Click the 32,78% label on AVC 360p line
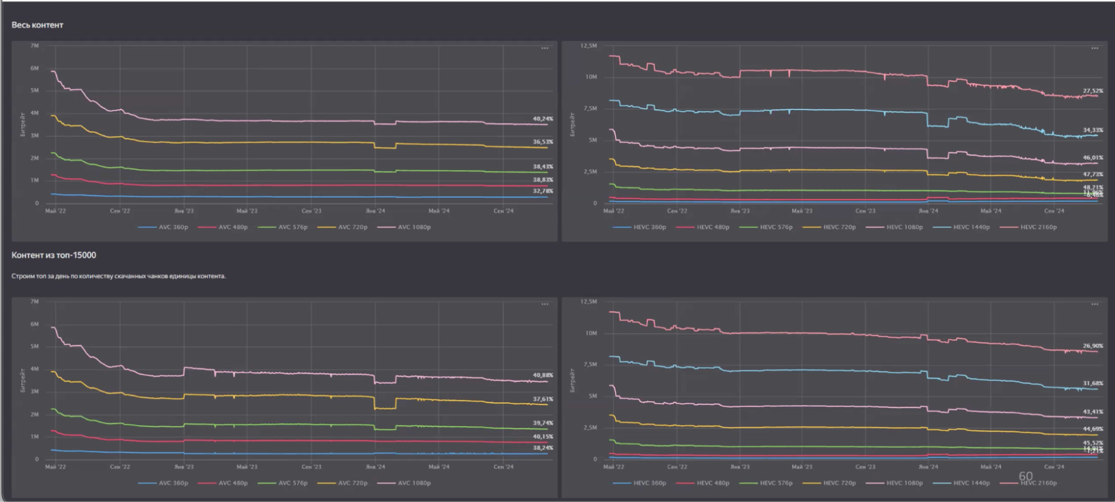 pyautogui.click(x=543, y=191)
